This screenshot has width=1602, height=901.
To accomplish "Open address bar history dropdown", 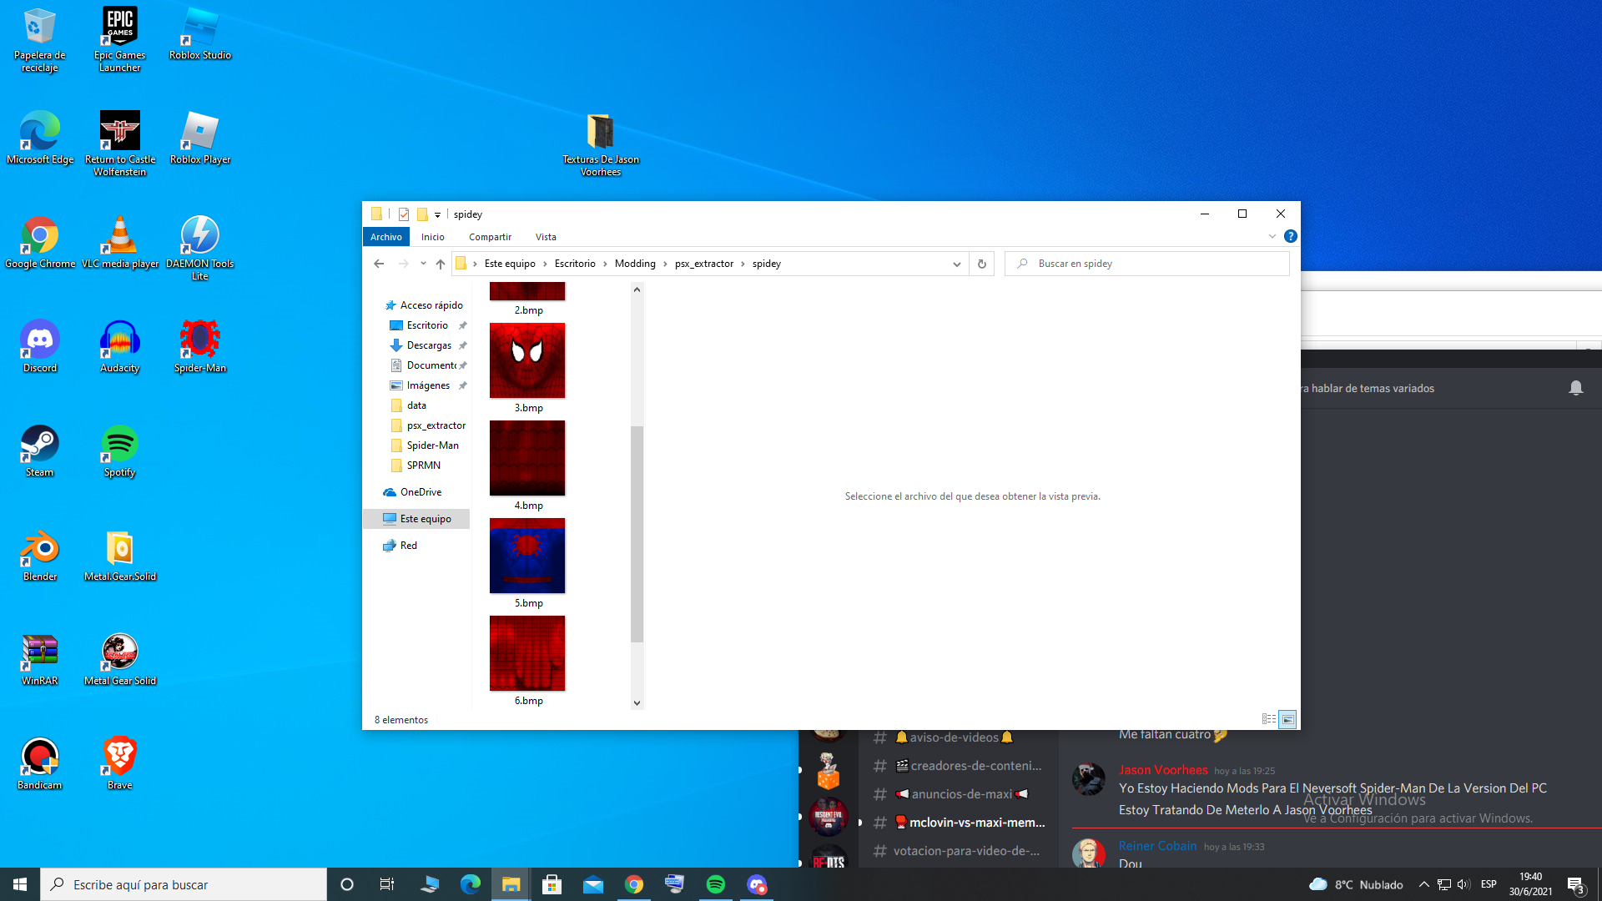I will (x=956, y=264).
